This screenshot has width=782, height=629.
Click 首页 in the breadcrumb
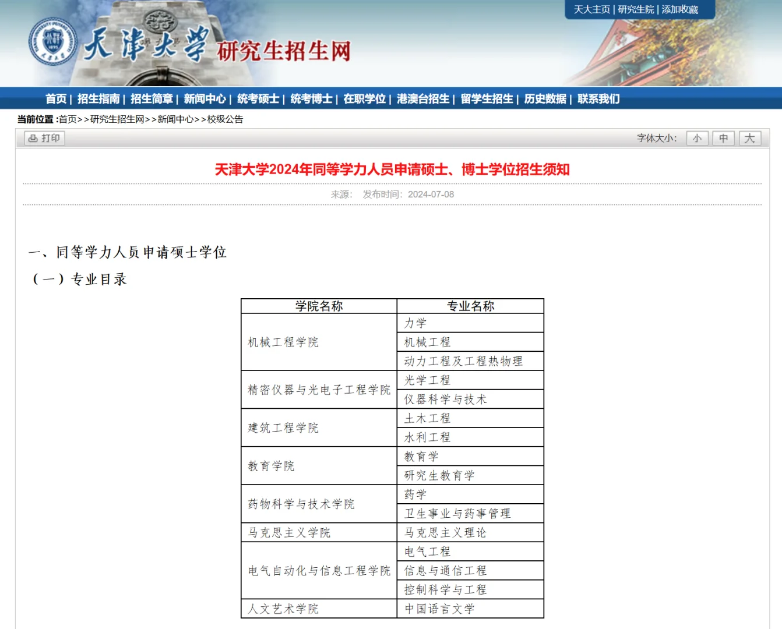pyautogui.click(x=68, y=119)
